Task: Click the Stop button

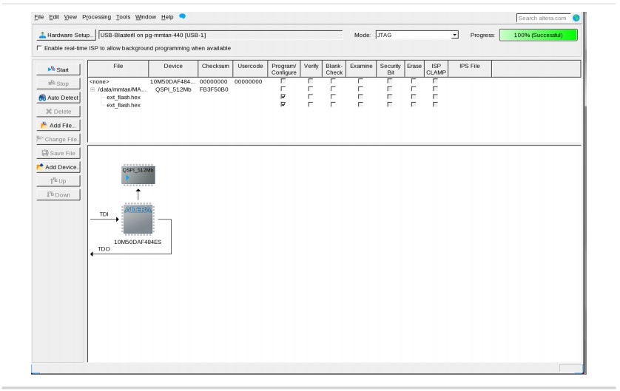Action: tap(58, 84)
